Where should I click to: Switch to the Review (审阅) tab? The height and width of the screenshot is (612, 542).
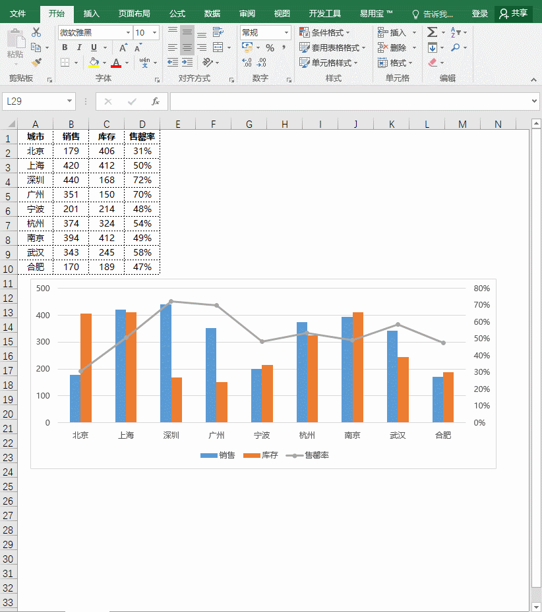tap(247, 14)
